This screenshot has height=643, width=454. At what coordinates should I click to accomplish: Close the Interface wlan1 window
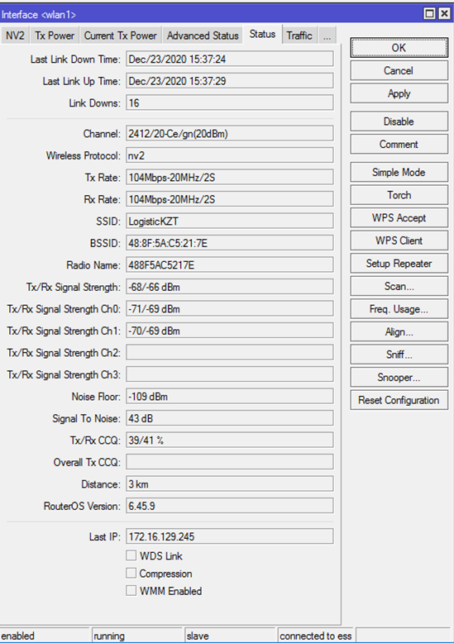[x=444, y=14]
